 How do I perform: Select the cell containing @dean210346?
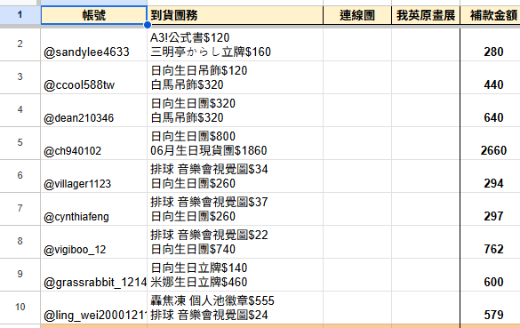[93, 110]
